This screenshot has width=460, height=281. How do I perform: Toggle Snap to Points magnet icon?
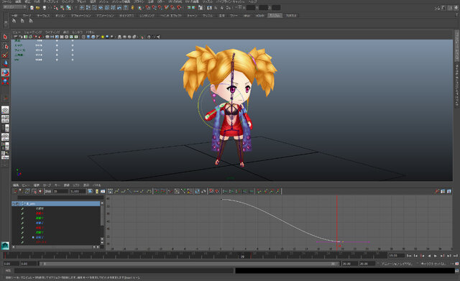click(160, 8)
